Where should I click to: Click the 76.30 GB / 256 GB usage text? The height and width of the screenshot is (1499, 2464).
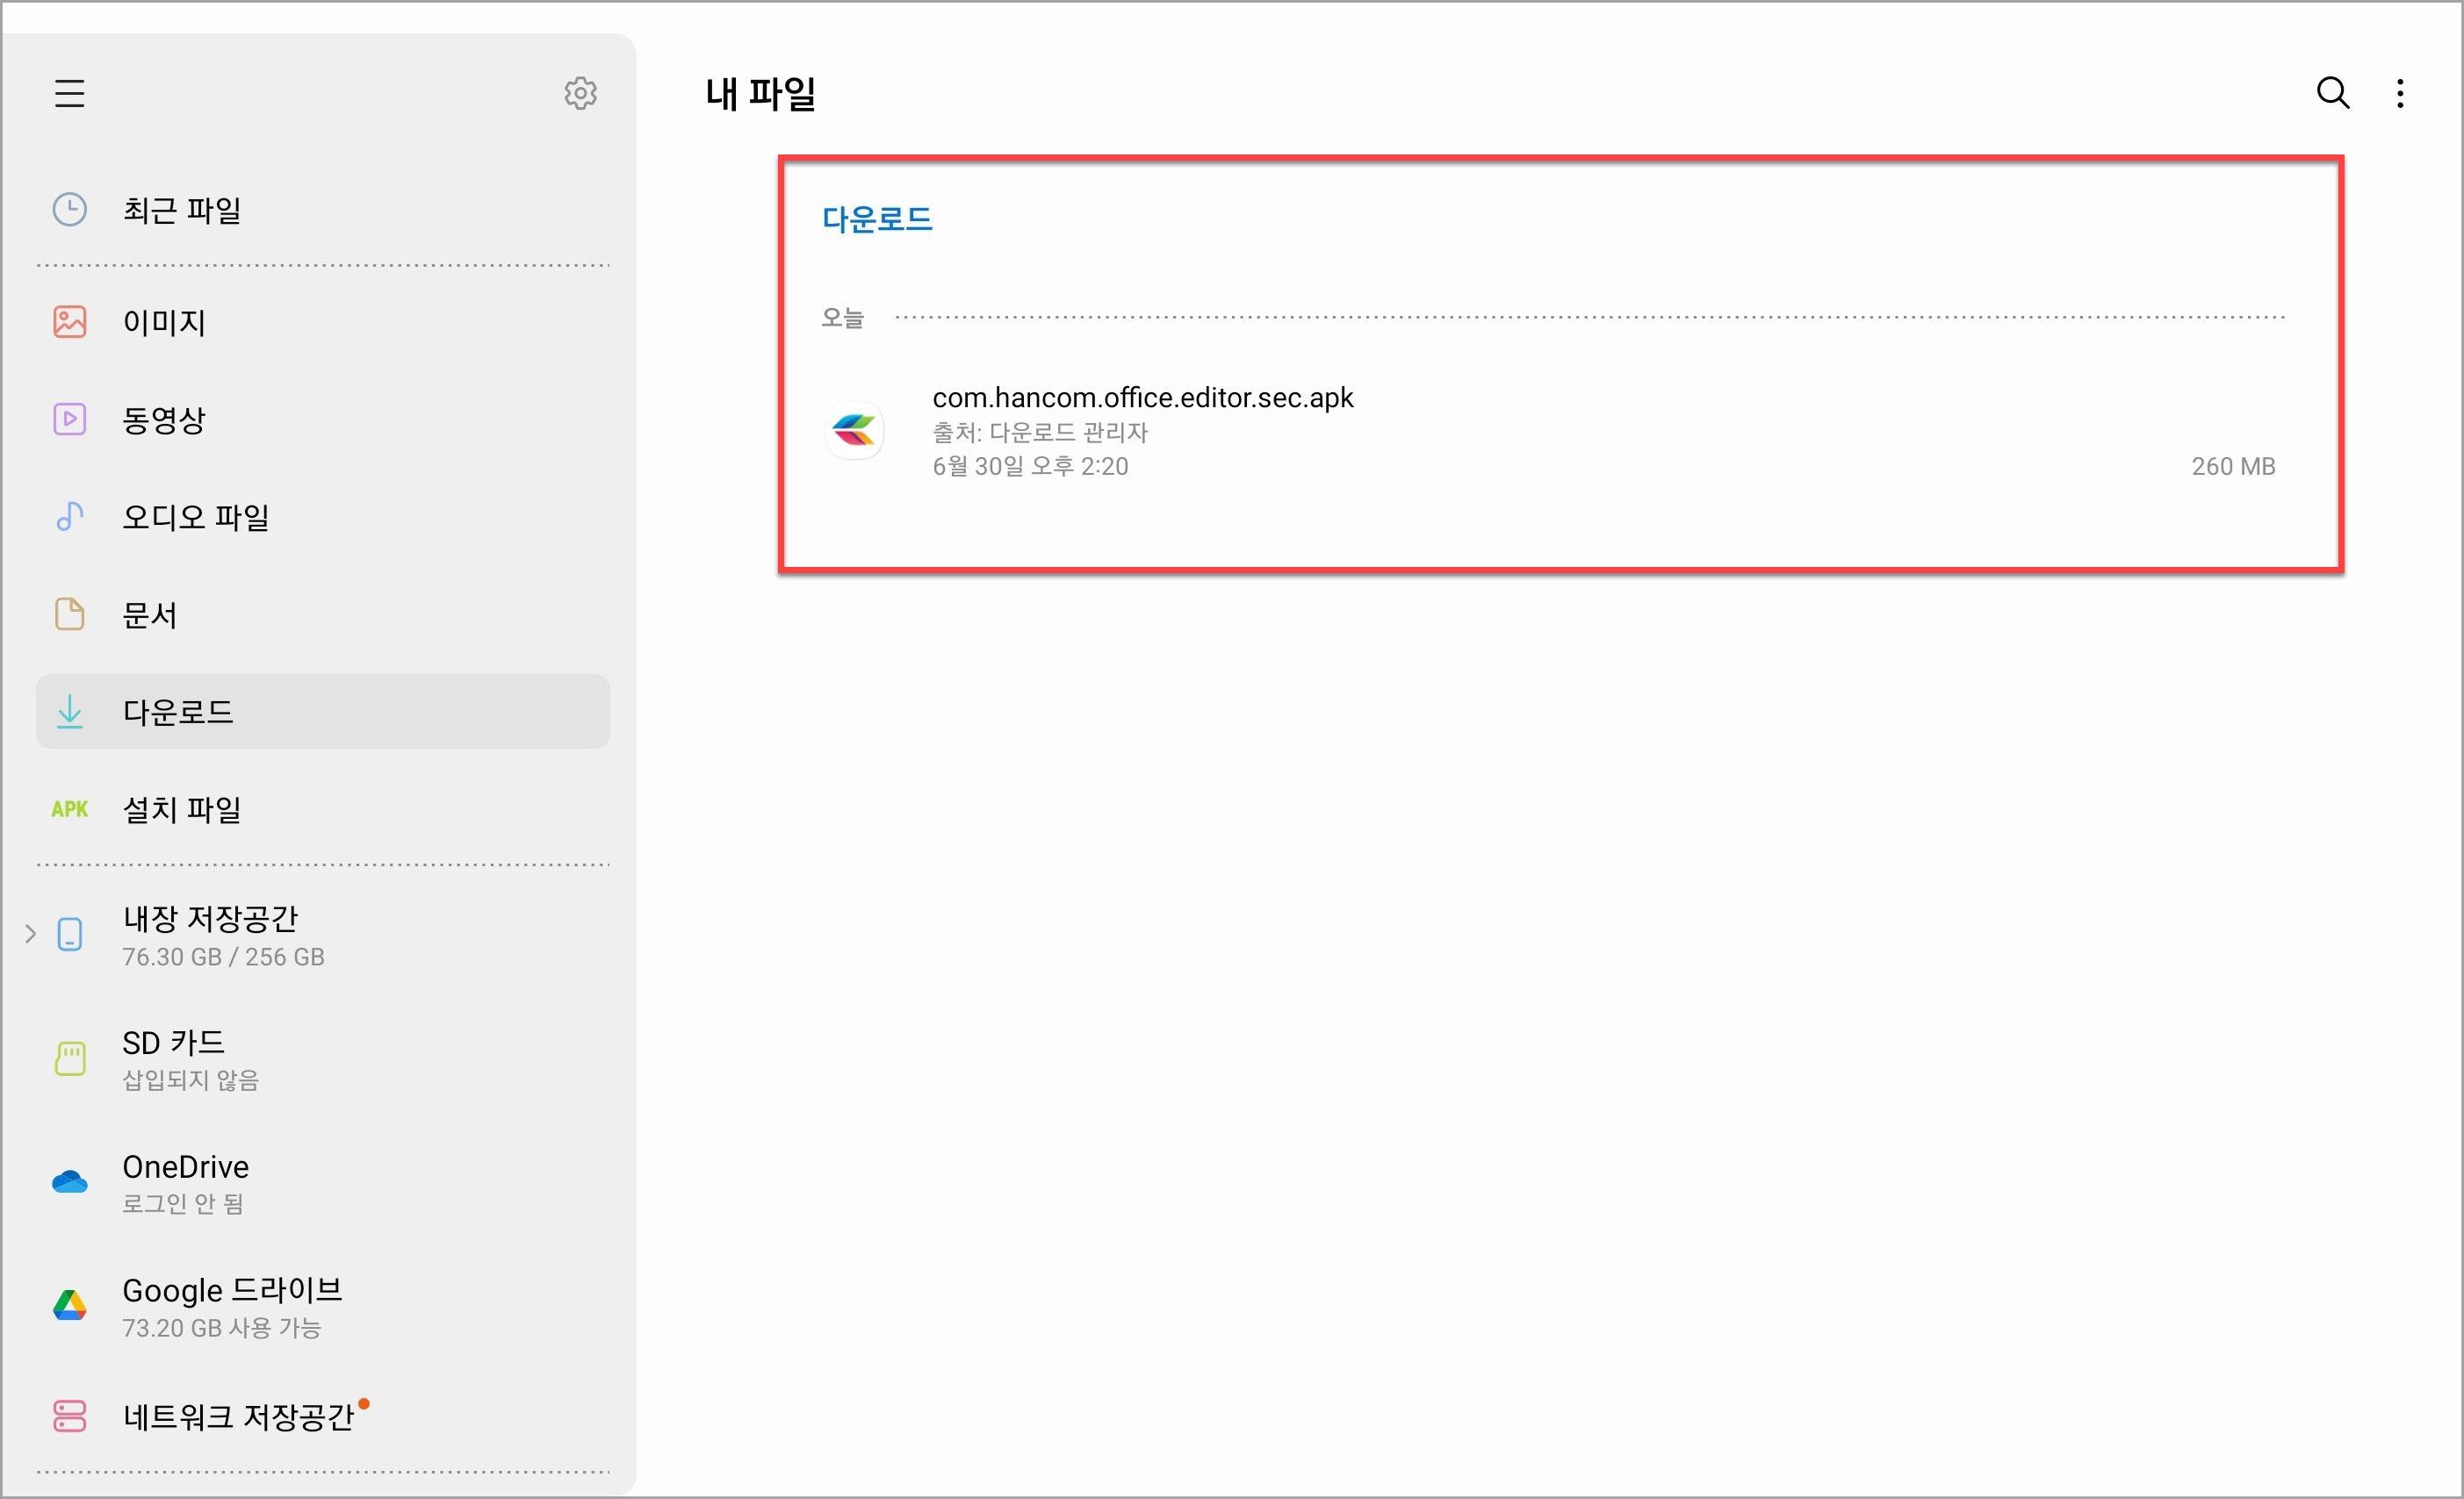coord(223,957)
